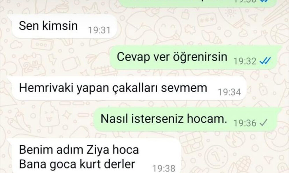
Task: Click the word "kimsin" in the first message
Action: coord(60,26)
